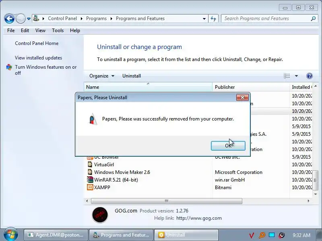This screenshot has width=322, height=241.
Task: Open the Tools menu
Action: (58, 31)
